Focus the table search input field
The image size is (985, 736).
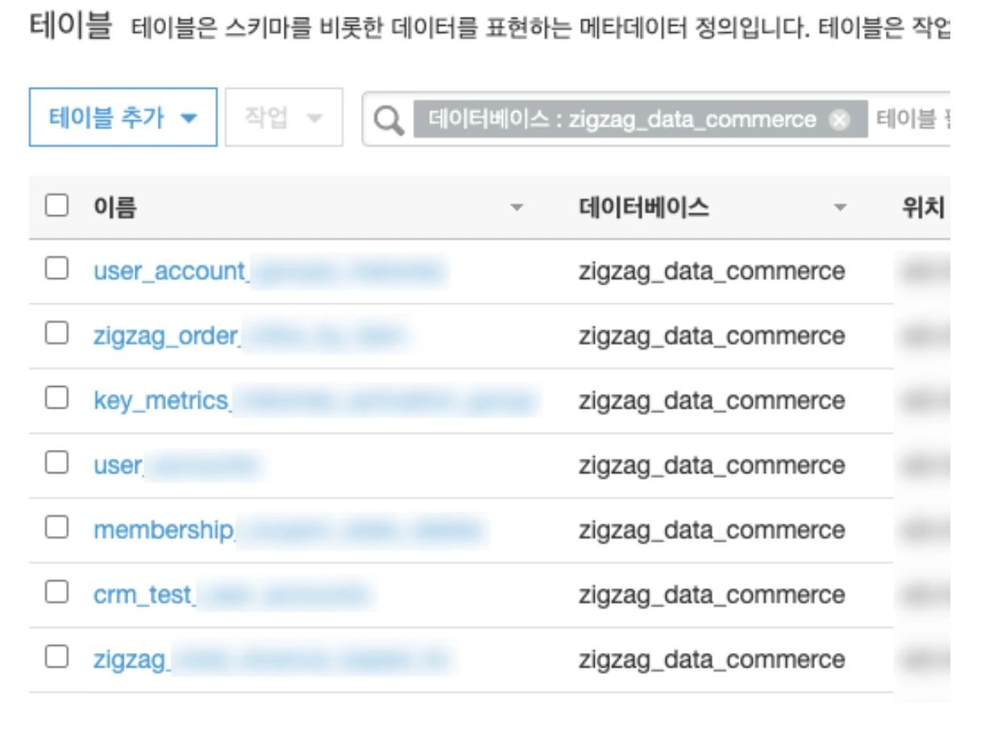coord(911,119)
